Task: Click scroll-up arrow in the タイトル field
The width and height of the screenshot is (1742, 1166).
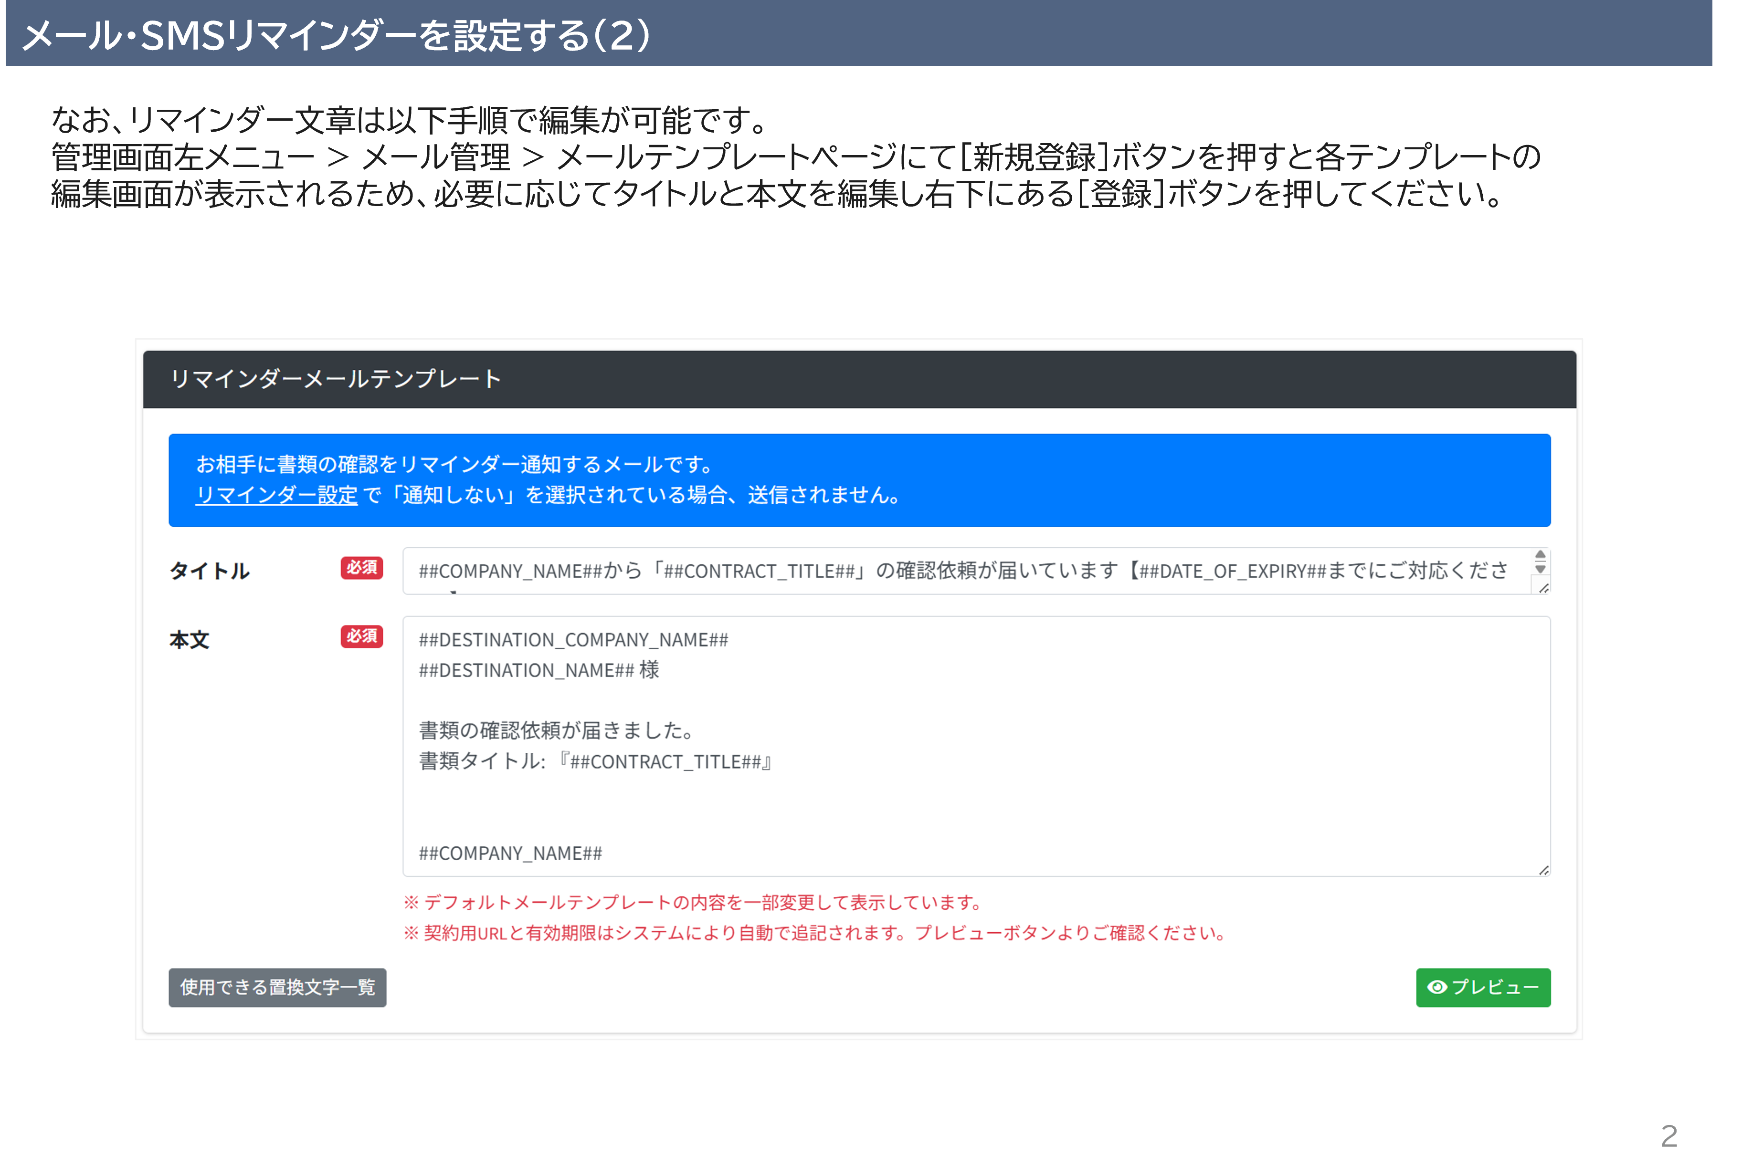Action: [x=1541, y=555]
